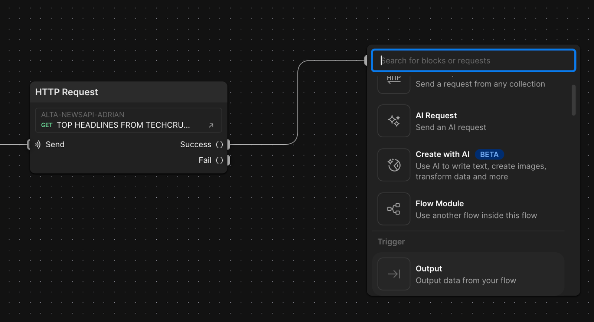The height and width of the screenshot is (322, 594).
Task: Click the AI Request sparkle icon
Action: (x=394, y=121)
